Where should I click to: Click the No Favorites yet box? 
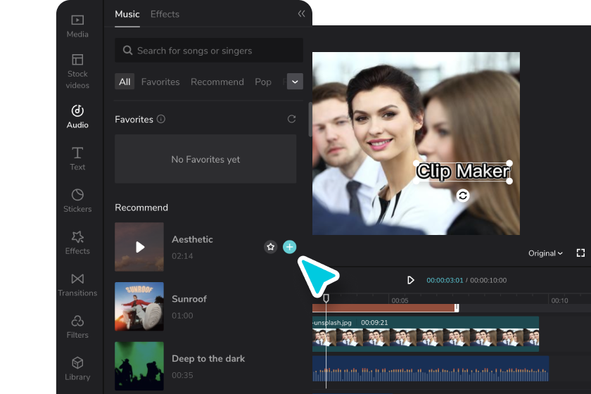pyautogui.click(x=205, y=159)
